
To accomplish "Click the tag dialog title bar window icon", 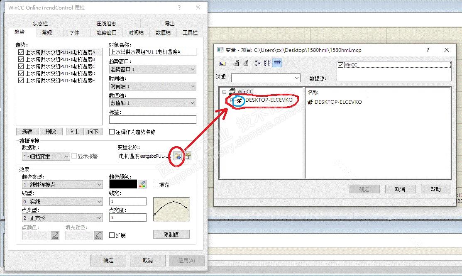I will tap(220, 50).
